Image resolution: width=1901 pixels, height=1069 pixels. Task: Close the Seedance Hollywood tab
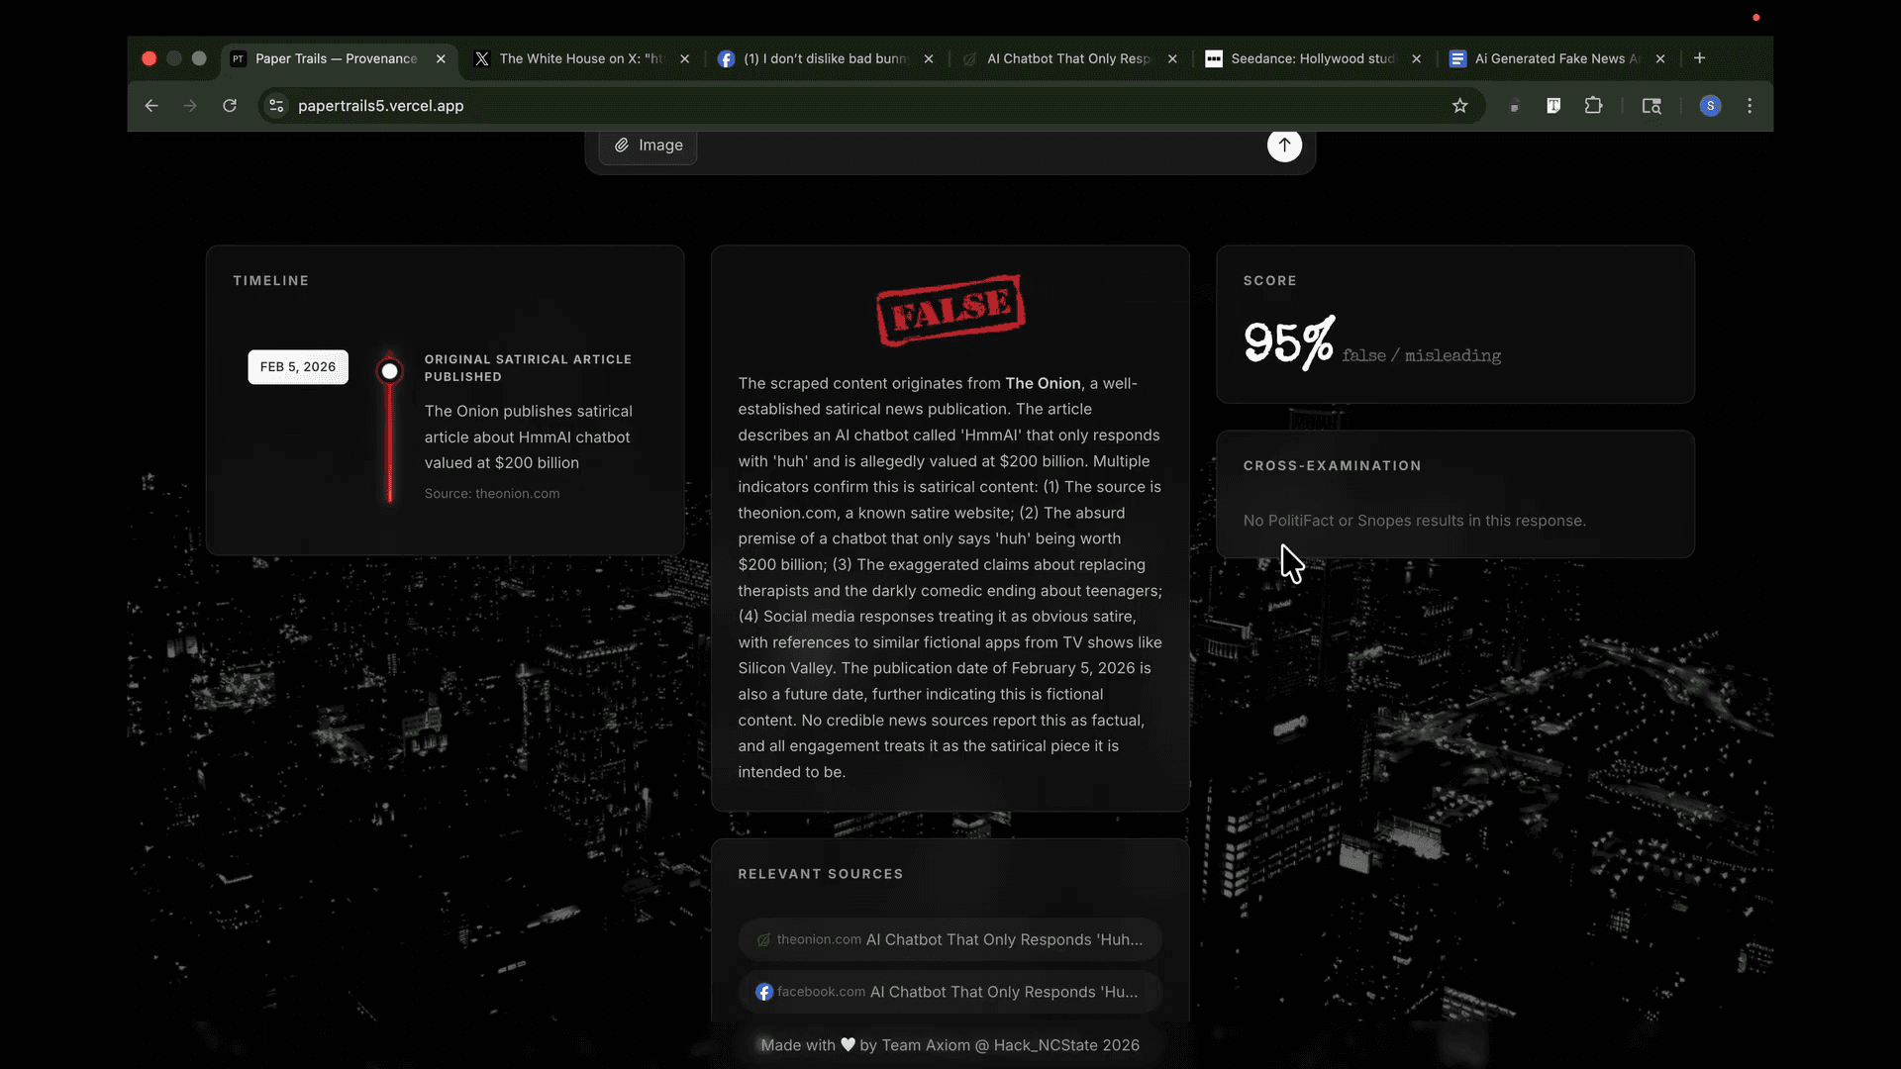click(1416, 59)
